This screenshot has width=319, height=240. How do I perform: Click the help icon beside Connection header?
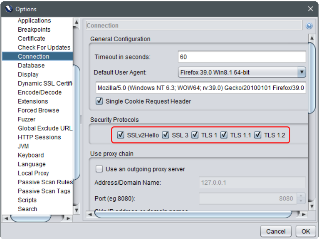point(309,26)
